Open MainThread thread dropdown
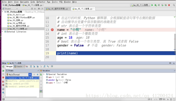This screenshot has height=101, width=176. pos(30,74)
